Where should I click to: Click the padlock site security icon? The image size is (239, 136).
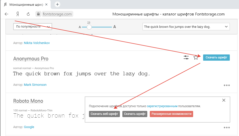[38, 14]
